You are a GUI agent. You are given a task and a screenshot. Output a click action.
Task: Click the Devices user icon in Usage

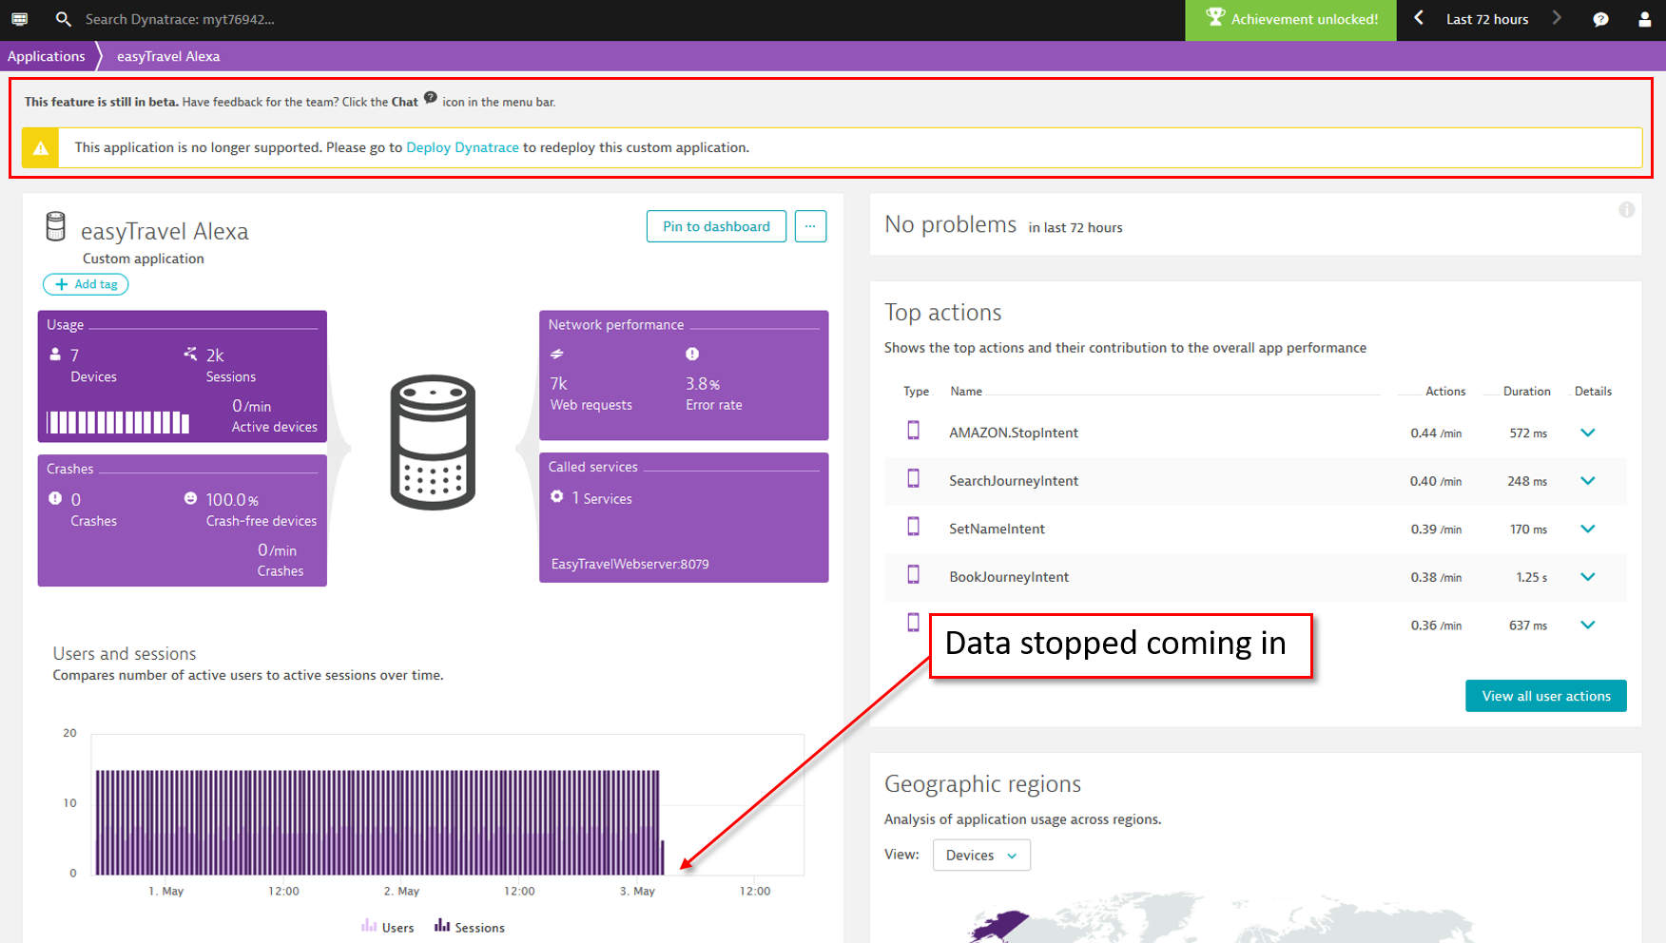coord(55,355)
